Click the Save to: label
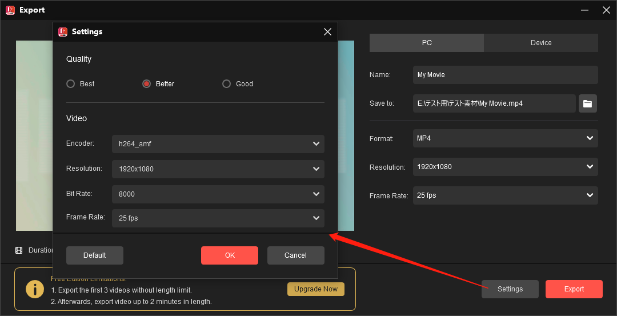The image size is (617, 316). point(382,103)
